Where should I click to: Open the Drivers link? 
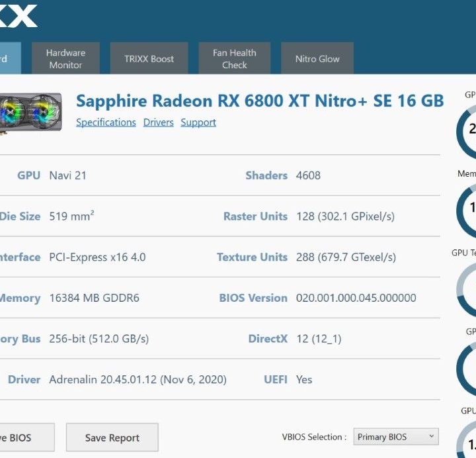[159, 122]
